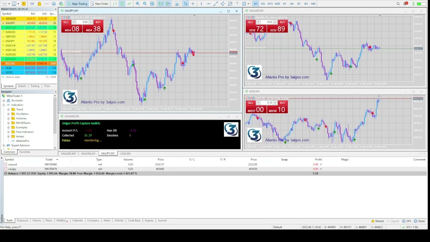The image size is (430, 242).
Task: Open the IDE MetaEditor button
Action: pyautogui.click(x=32, y=4)
